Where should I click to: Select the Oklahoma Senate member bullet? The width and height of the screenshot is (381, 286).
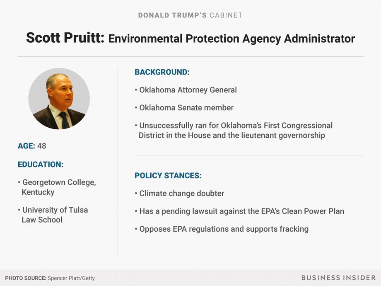(184, 108)
